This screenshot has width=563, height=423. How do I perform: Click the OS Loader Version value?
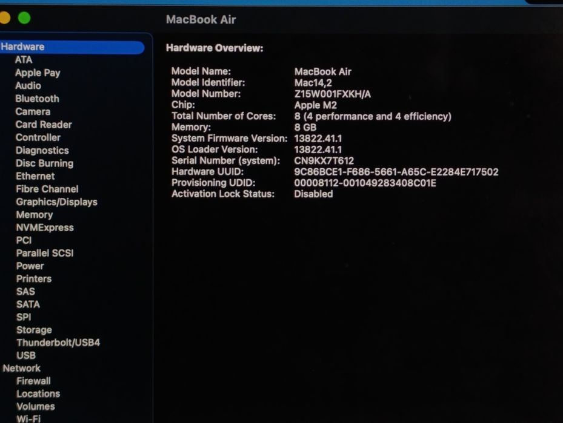tap(318, 149)
